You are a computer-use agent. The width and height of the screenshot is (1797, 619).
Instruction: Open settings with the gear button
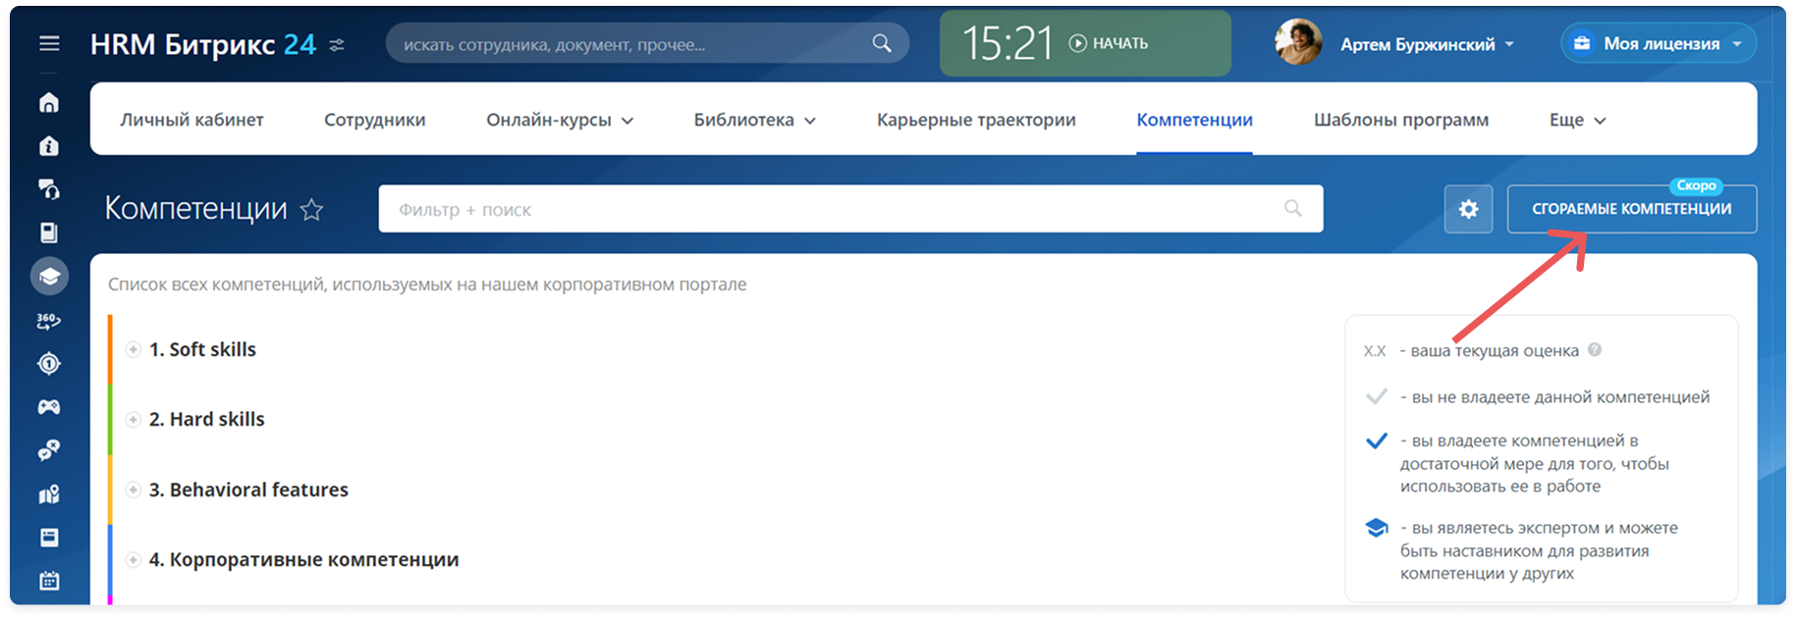click(x=1468, y=209)
